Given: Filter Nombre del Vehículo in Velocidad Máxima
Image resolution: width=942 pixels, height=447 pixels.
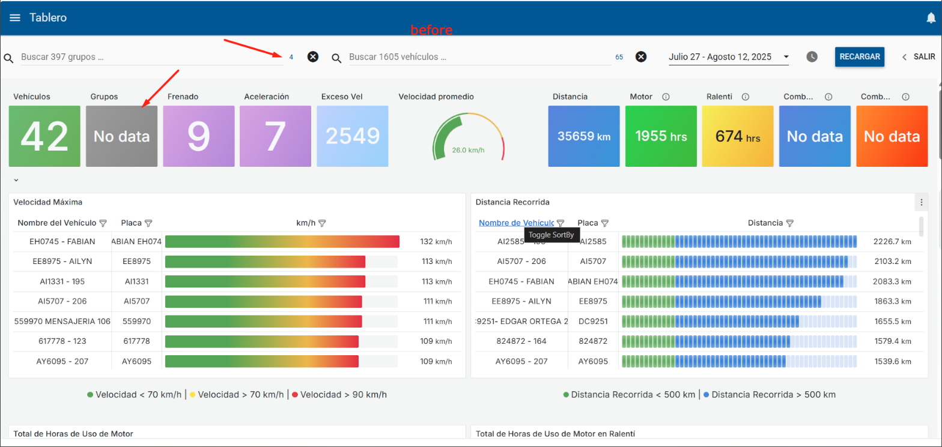Looking at the screenshot, I should tap(103, 223).
